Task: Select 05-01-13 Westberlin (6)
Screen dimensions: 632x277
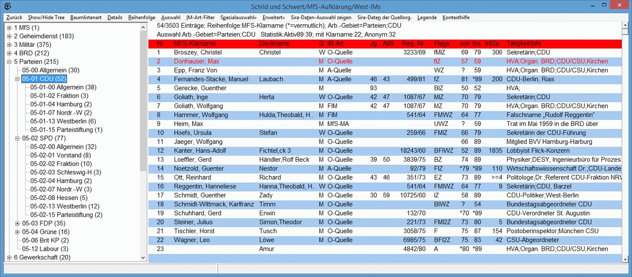Action: pyautogui.click(x=63, y=121)
